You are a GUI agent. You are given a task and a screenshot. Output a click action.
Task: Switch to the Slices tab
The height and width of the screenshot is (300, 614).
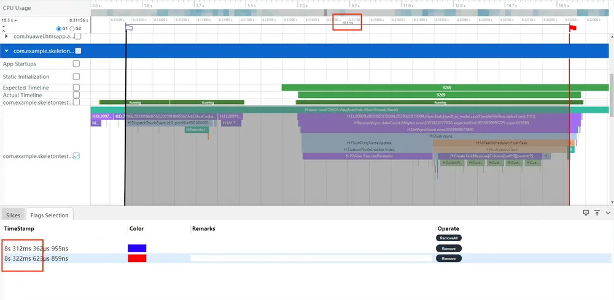pyautogui.click(x=14, y=216)
